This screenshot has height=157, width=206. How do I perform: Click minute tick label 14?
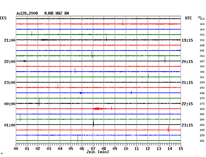(x=170, y=149)
